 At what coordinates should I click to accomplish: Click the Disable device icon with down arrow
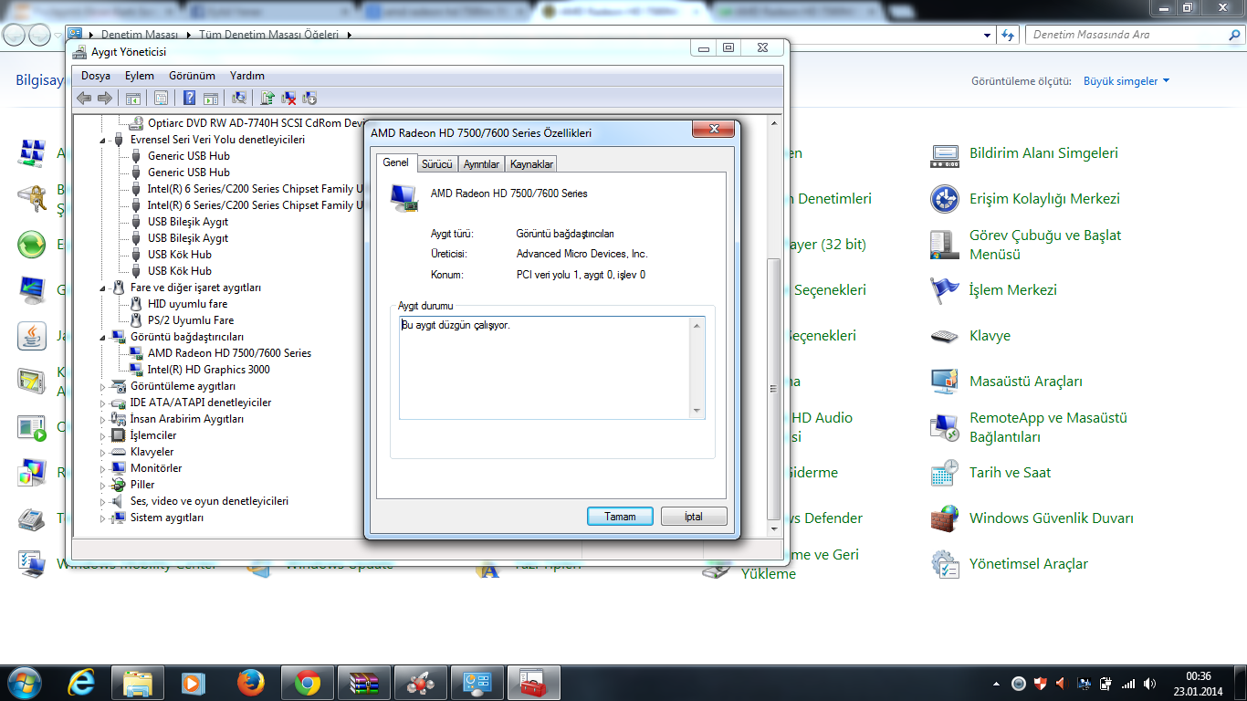point(309,98)
